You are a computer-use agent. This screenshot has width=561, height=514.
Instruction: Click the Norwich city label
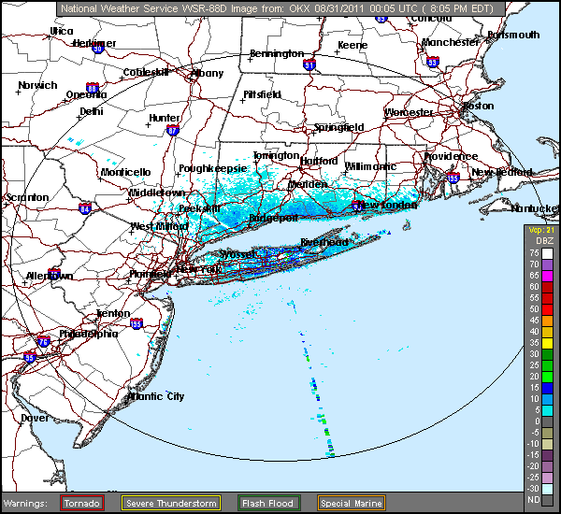click(x=37, y=85)
